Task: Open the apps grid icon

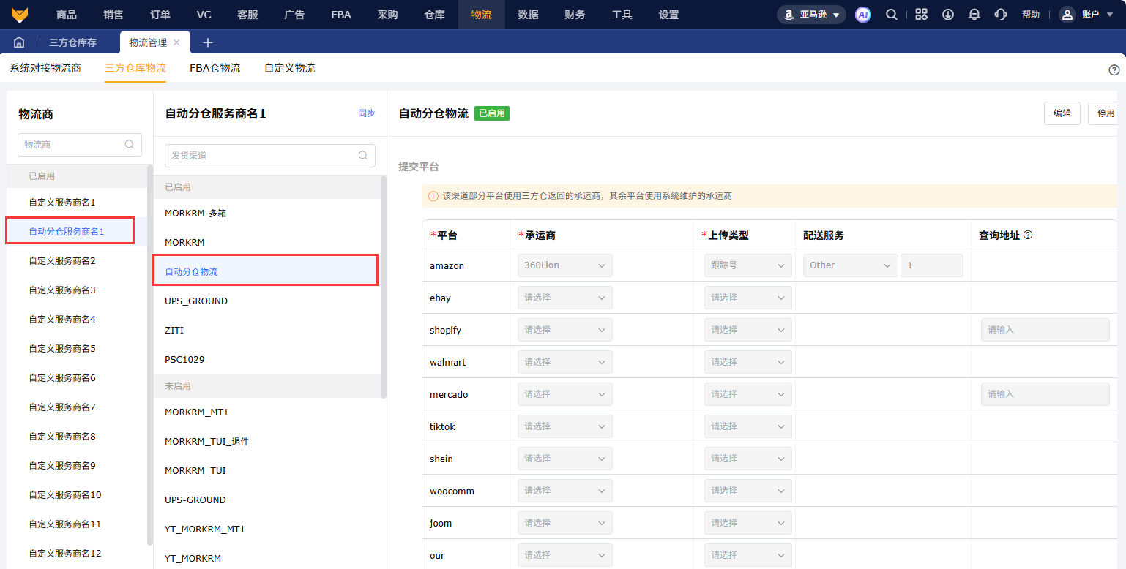Action: [921, 15]
